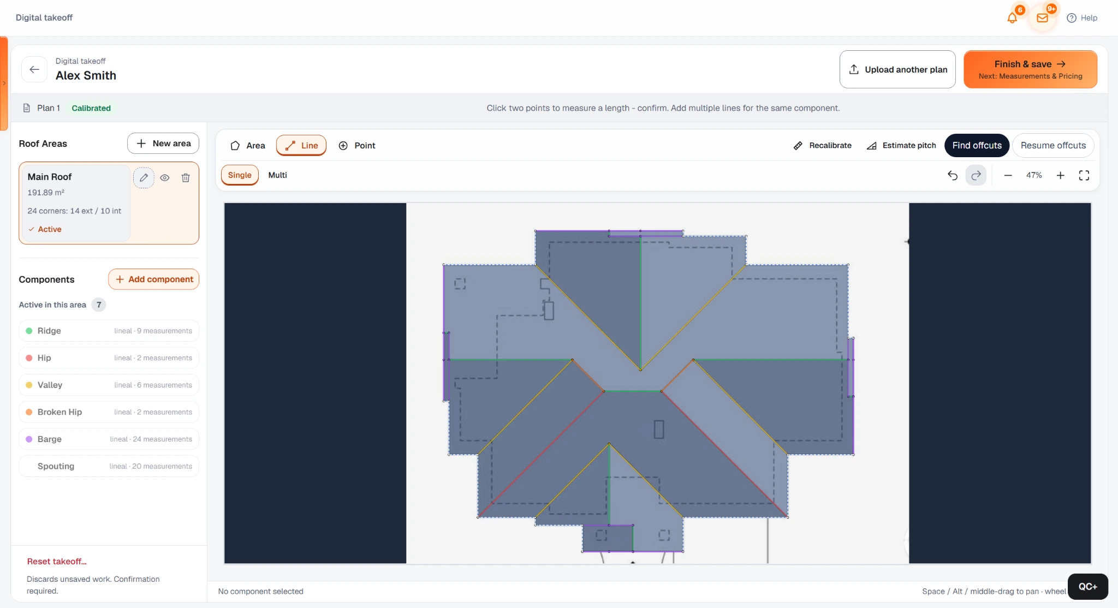The image size is (1118, 608).
Task: Click Reset takeoff link
Action: click(57, 561)
